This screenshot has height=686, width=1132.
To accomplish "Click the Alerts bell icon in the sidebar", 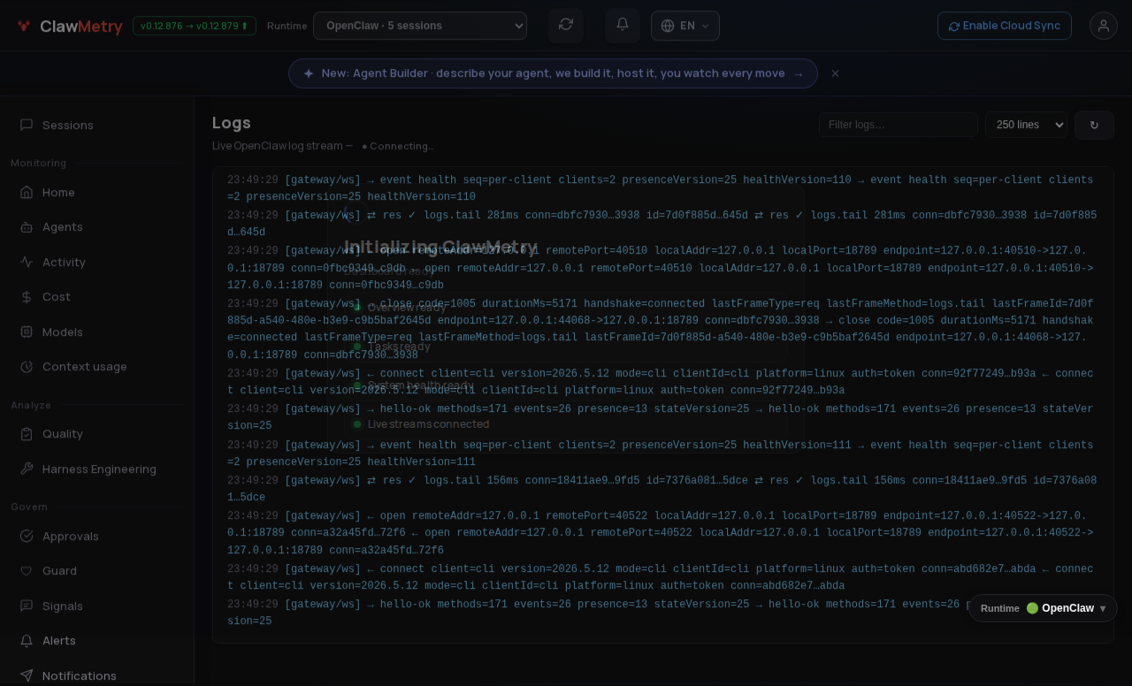I will (27, 640).
